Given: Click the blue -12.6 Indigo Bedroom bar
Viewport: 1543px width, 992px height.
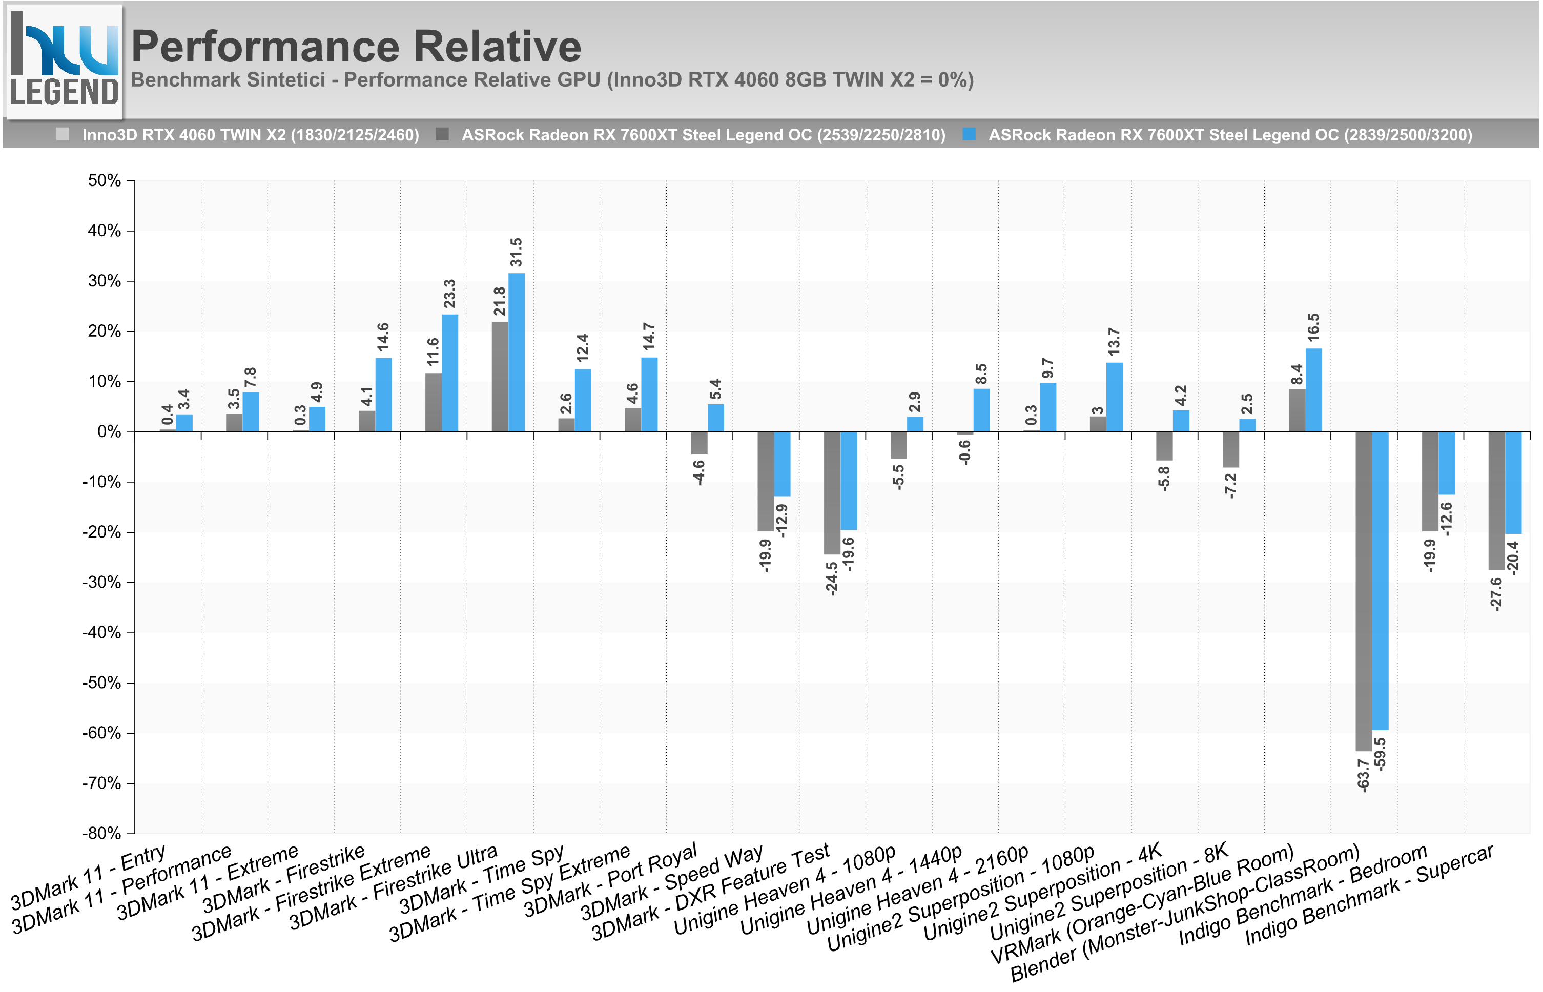Looking at the screenshot, I should click(x=1446, y=463).
